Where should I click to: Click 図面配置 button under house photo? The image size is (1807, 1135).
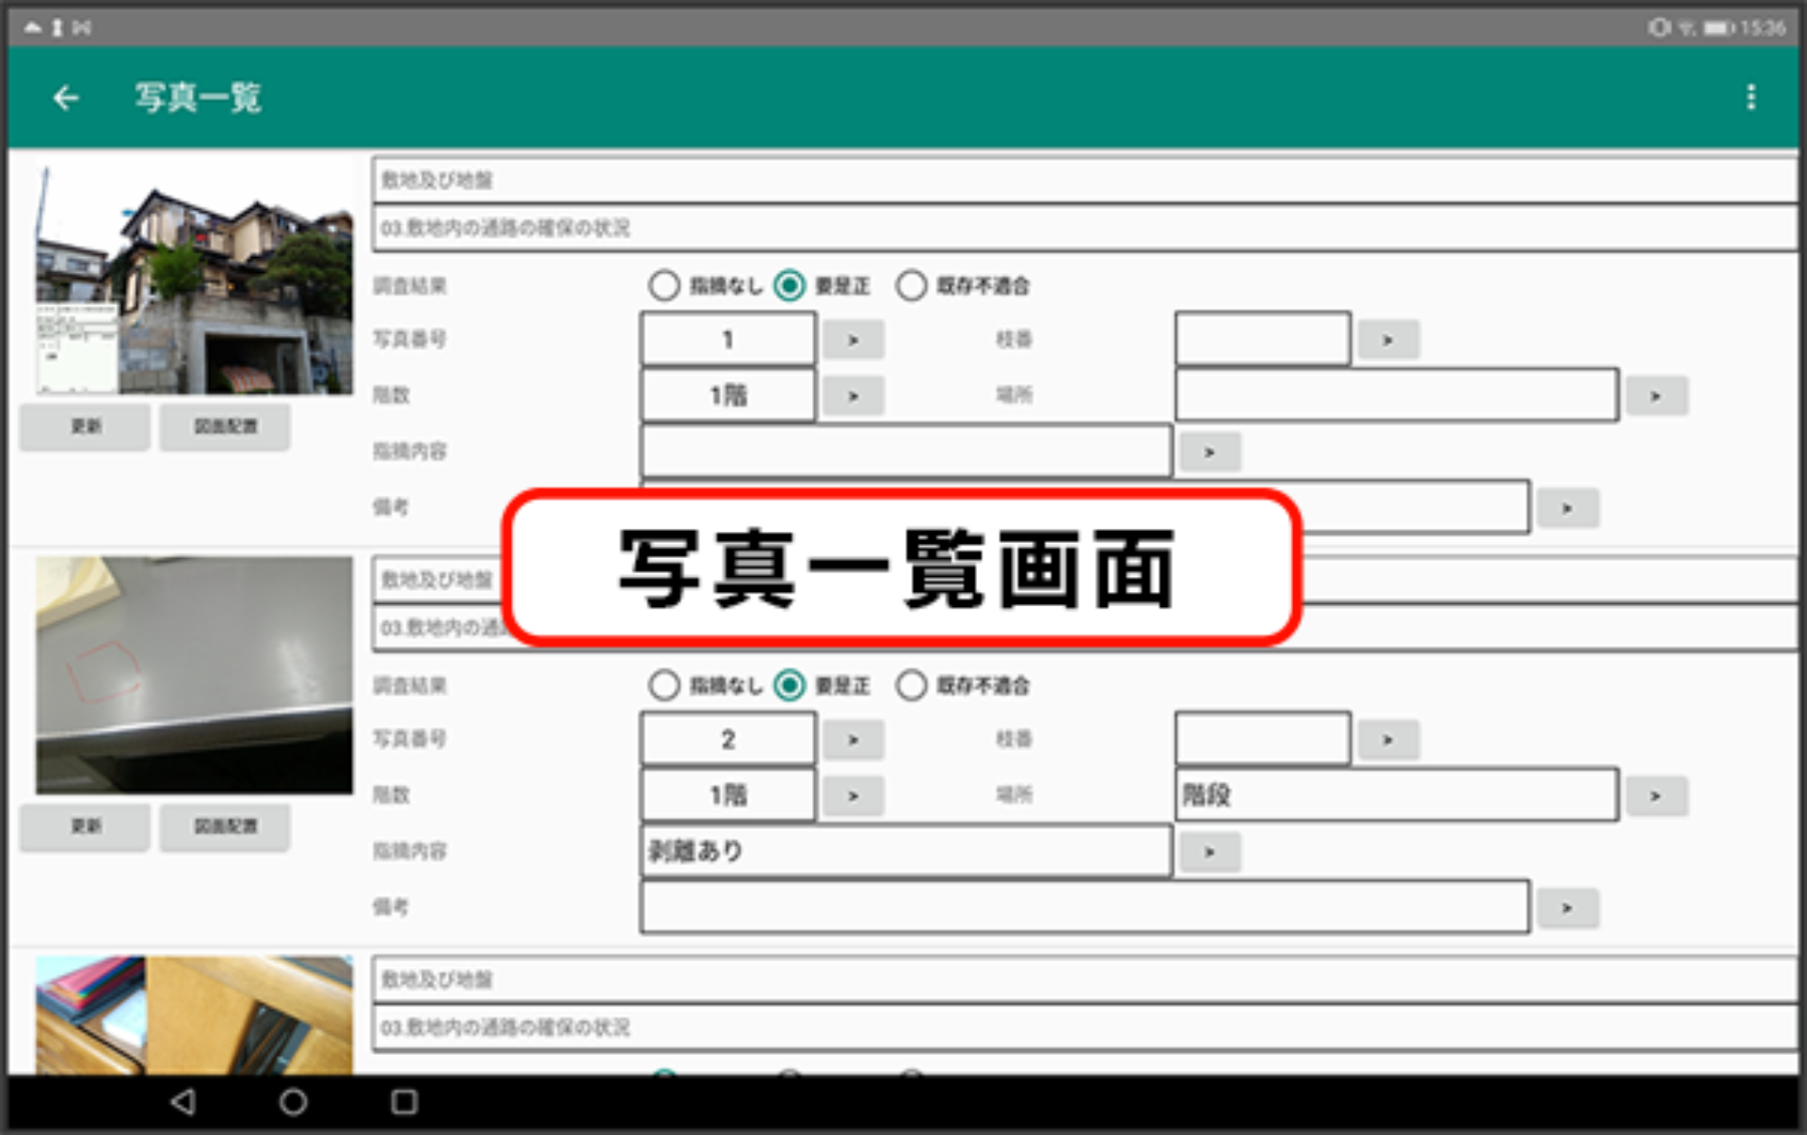click(225, 427)
